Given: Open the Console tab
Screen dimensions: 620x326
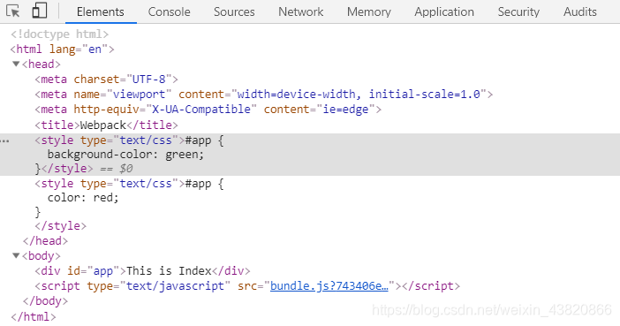Looking at the screenshot, I should pos(170,11).
